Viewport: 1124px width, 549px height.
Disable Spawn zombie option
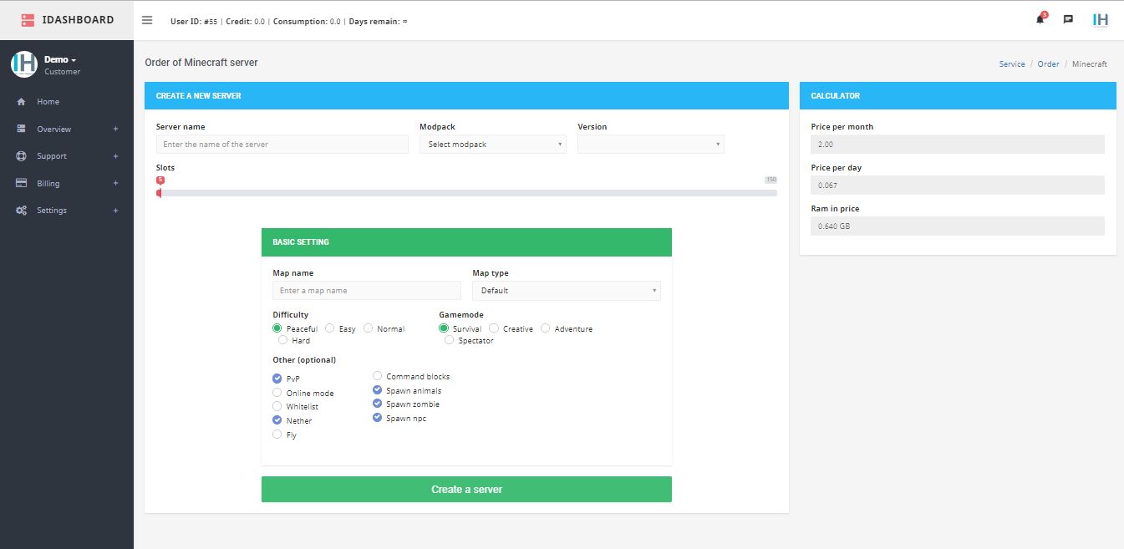(377, 404)
